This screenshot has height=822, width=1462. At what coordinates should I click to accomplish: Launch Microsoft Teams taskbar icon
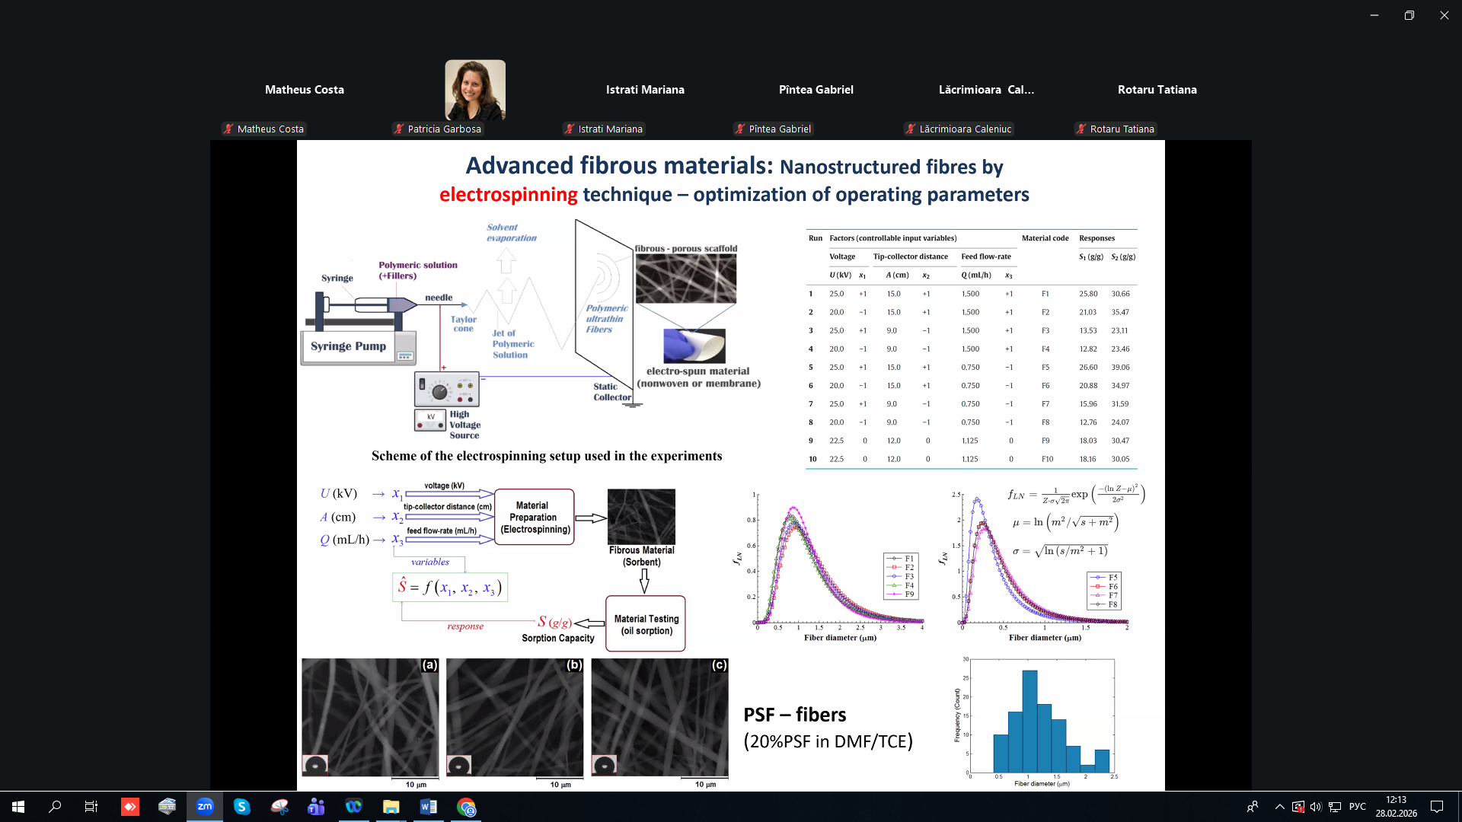click(316, 807)
